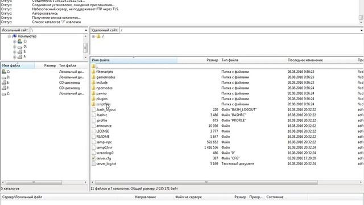The height and width of the screenshot is (205, 364).
Task: Click the 5 каталогов local status text
Action: [10, 188]
